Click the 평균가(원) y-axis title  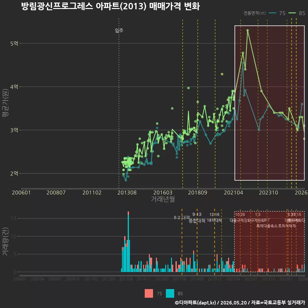point(5,103)
